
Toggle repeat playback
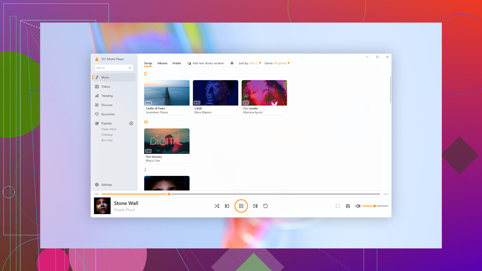(265, 206)
